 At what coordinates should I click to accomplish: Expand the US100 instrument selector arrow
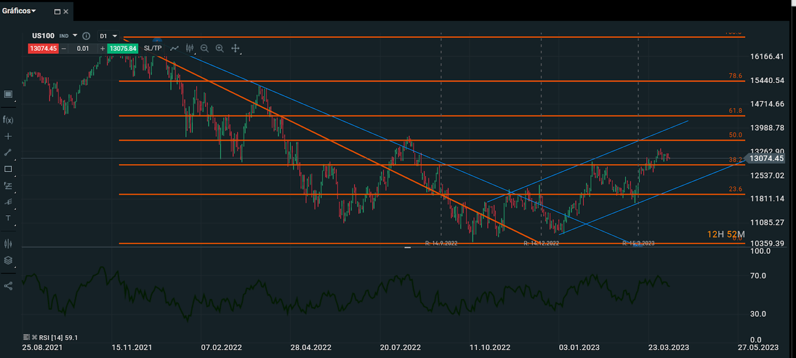point(75,36)
